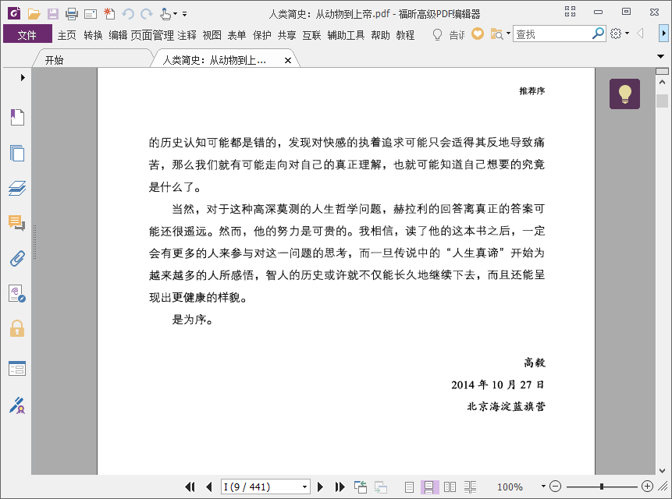Email the document via the envelope icon
The height and width of the screenshot is (499, 672).
point(91,15)
